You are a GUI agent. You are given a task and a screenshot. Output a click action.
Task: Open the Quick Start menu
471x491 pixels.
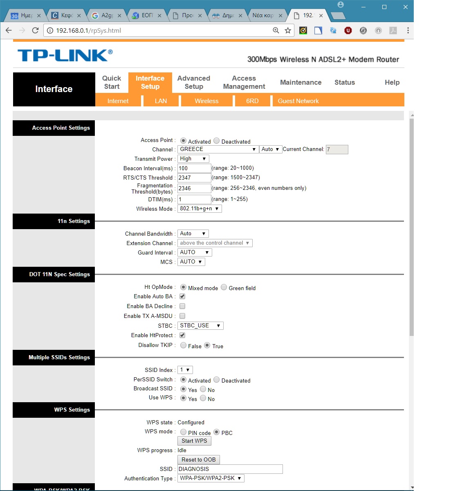pyautogui.click(x=112, y=82)
